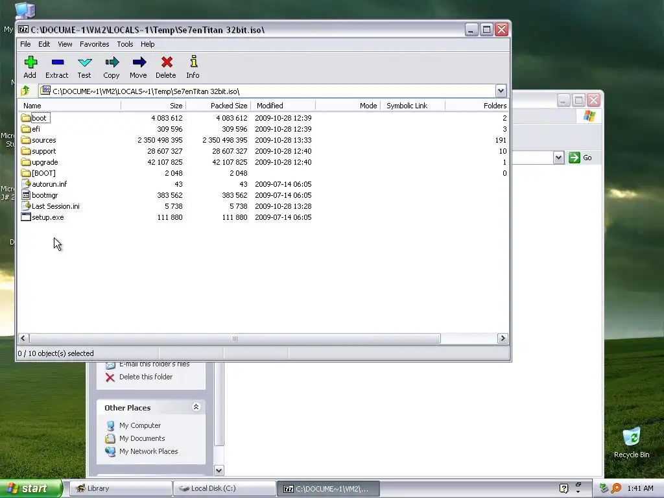Screen dimensions: 664x498
Task: Select the upgrade folder icon
Action: [26, 161]
